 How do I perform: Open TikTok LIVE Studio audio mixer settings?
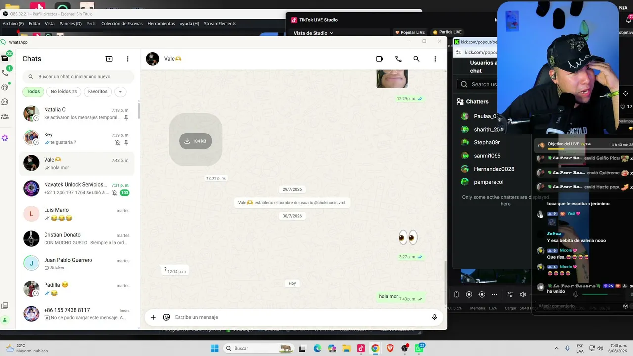pyautogui.click(x=510, y=294)
